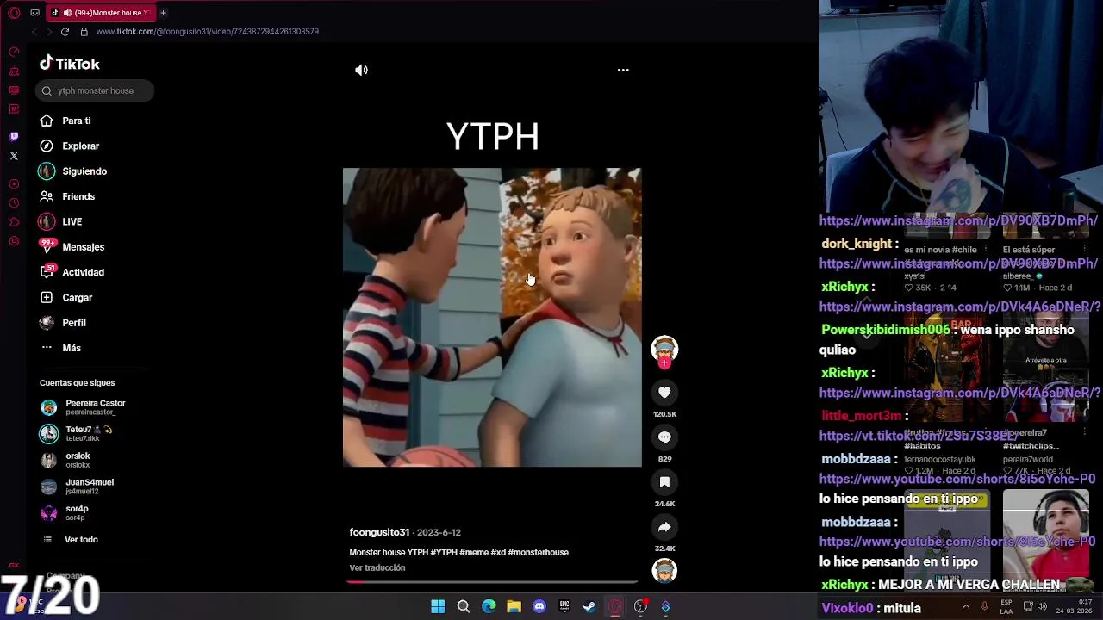Open Twitch in the Opera sidebar
Viewport: 1103px width, 620px height.
click(x=14, y=137)
